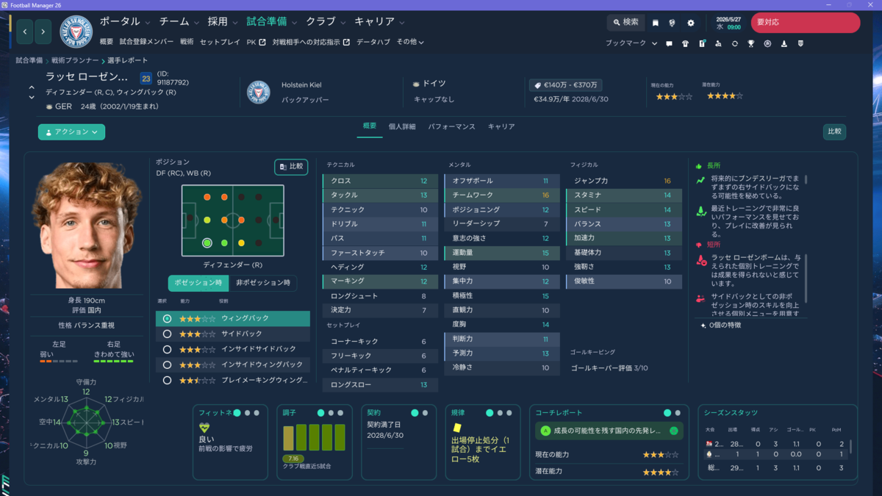Image resolution: width=882 pixels, height=496 pixels.
Task: Open the round ball shortcut icon
Action: tap(767, 43)
